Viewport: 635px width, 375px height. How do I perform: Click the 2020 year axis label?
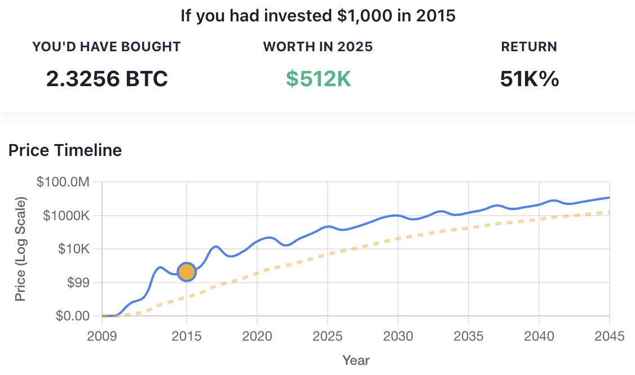[x=257, y=336]
